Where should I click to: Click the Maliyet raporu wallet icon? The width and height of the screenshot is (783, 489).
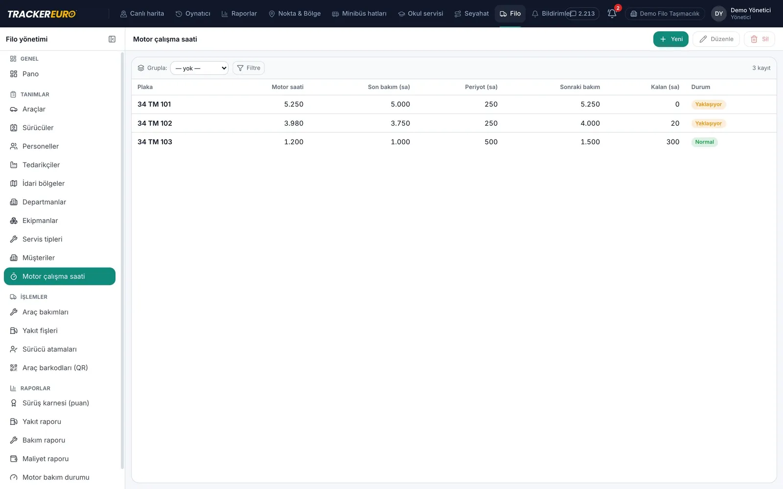pyautogui.click(x=14, y=459)
